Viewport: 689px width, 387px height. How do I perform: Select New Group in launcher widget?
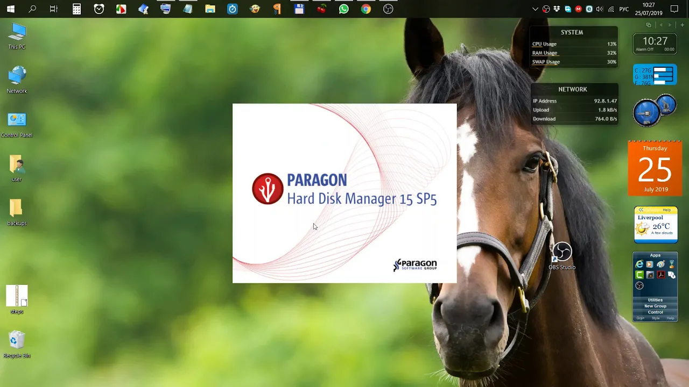click(x=655, y=306)
